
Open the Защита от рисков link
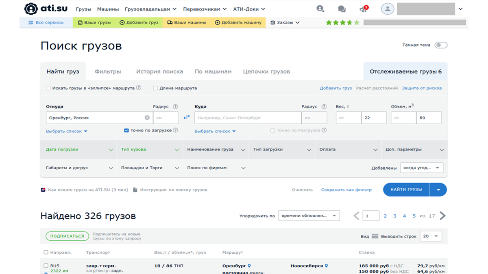422,88
